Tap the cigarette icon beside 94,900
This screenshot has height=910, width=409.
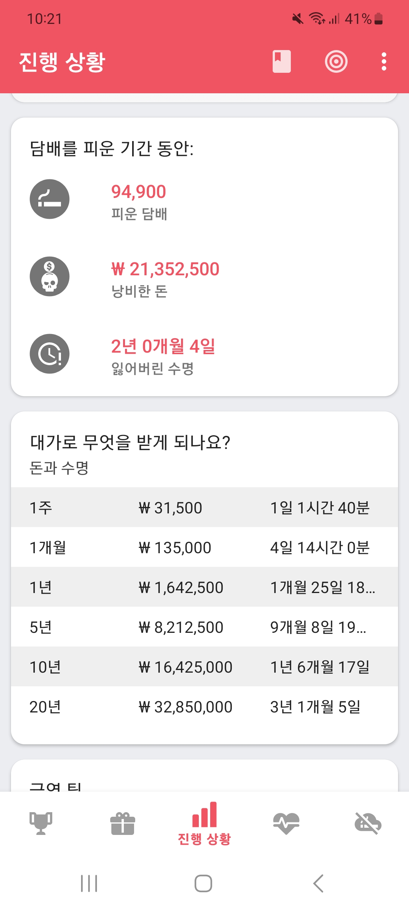50,199
